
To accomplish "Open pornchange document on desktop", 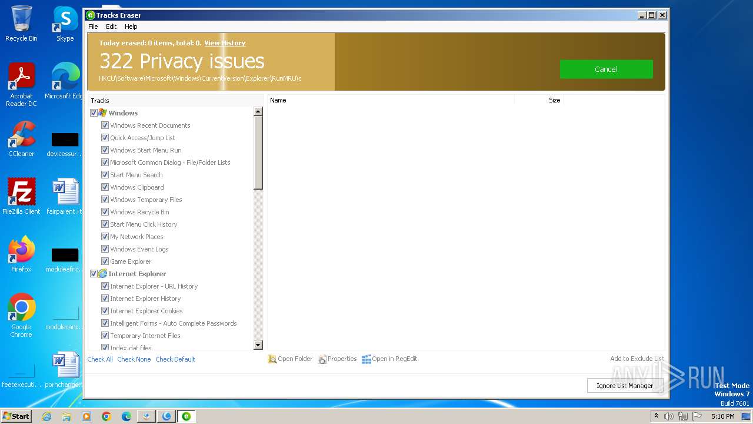I will click(x=65, y=369).
